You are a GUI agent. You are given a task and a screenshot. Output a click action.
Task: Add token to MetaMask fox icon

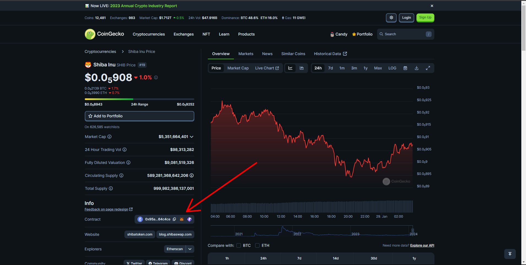[x=182, y=219]
